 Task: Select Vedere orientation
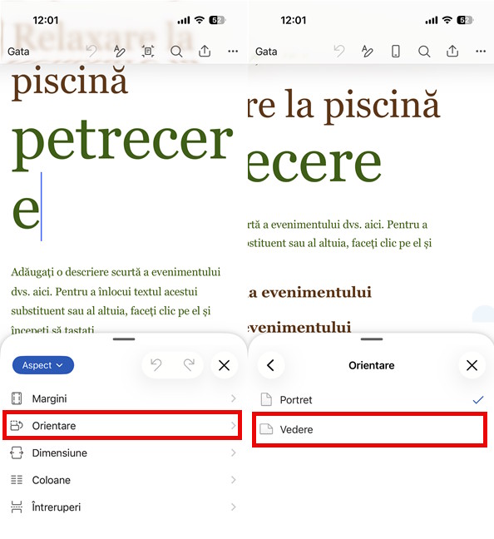pos(371,429)
